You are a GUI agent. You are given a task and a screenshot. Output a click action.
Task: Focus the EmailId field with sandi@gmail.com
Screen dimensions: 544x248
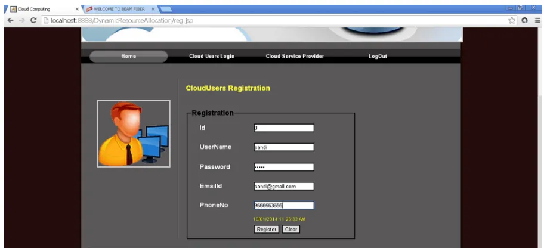tap(284, 186)
